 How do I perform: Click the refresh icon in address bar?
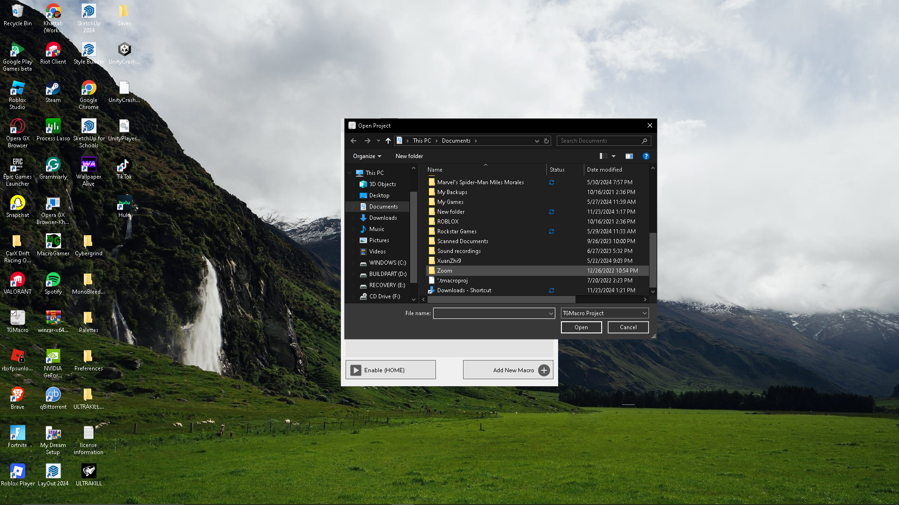pos(546,141)
